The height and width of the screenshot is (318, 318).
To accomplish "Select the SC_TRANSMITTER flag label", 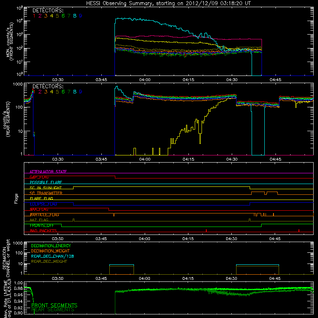I will click(x=46, y=193).
